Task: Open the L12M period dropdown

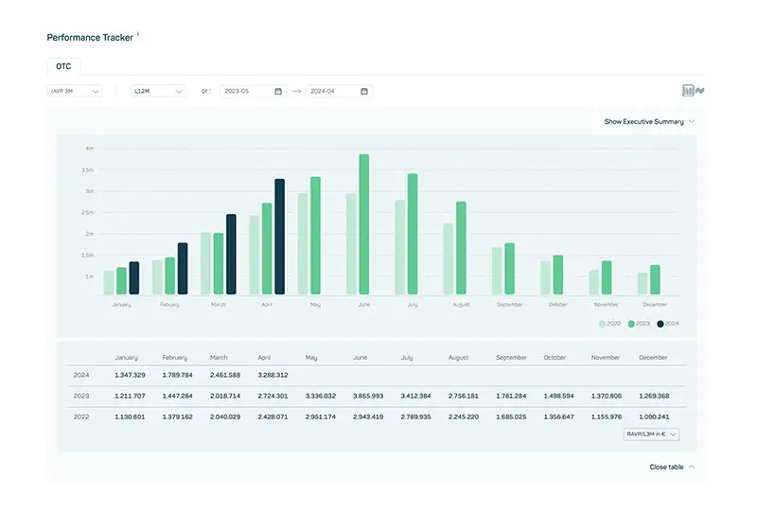Action: pyautogui.click(x=158, y=91)
